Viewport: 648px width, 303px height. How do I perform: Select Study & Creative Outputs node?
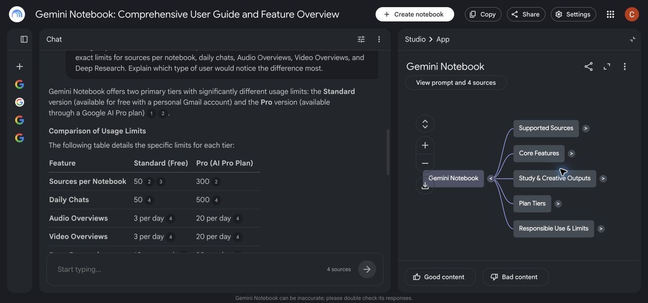point(554,178)
